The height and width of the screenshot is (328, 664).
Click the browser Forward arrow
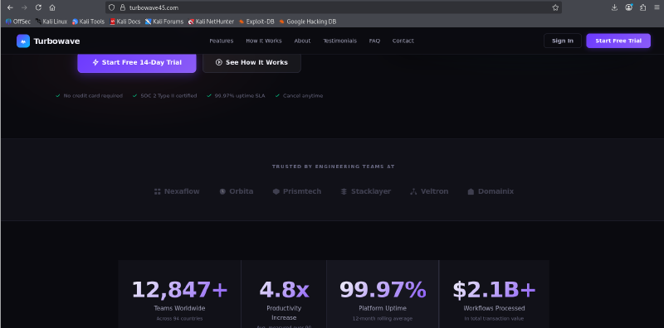point(24,7)
